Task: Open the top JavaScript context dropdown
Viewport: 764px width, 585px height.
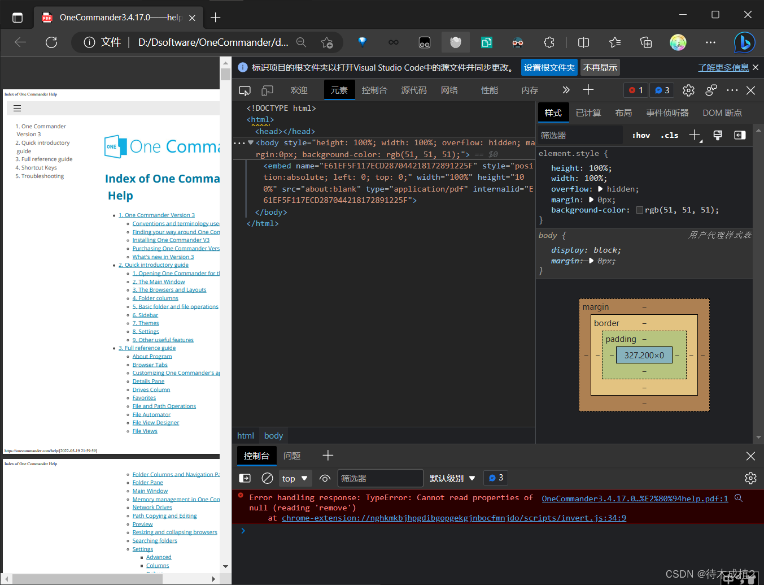Action: (x=295, y=478)
